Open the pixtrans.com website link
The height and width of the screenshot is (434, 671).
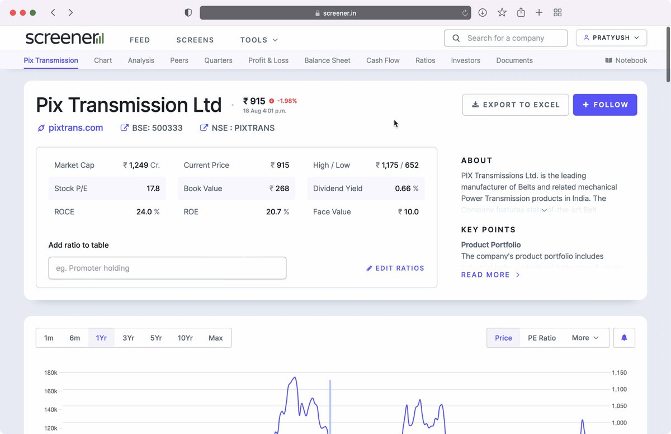[x=70, y=128]
